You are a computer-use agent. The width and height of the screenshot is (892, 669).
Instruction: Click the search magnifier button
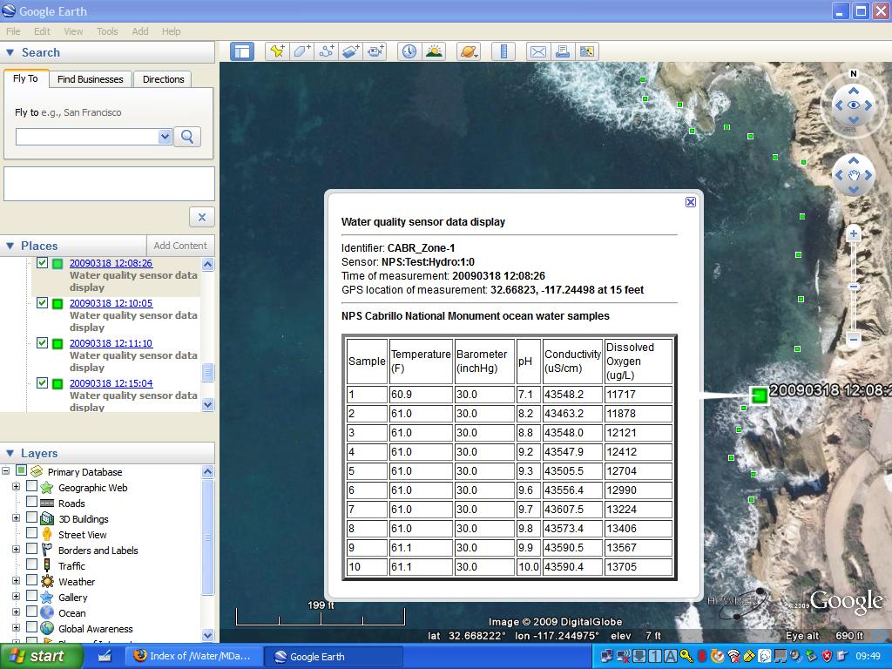click(187, 137)
